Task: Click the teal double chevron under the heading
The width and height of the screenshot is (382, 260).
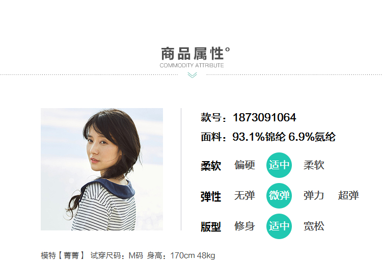Action: pos(192,75)
